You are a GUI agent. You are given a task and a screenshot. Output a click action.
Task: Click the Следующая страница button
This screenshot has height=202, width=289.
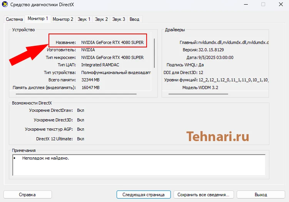tap(144, 195)
